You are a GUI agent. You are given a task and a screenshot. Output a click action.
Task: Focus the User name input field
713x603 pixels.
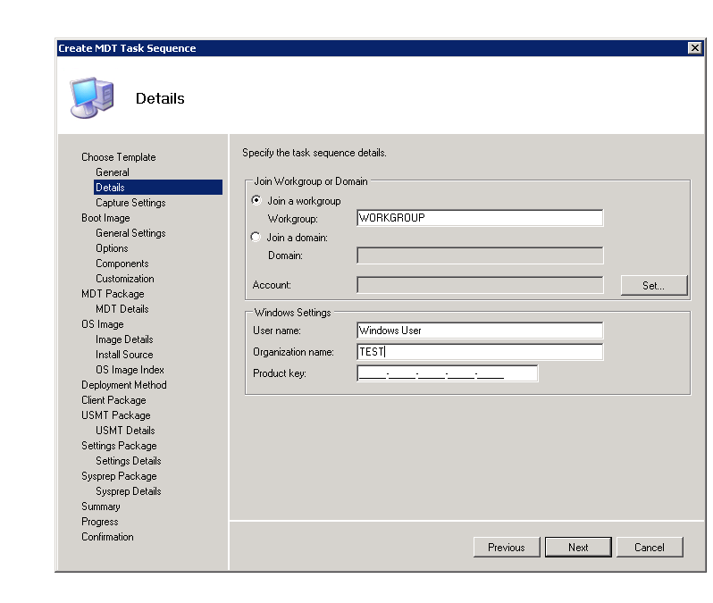(480, 331)
